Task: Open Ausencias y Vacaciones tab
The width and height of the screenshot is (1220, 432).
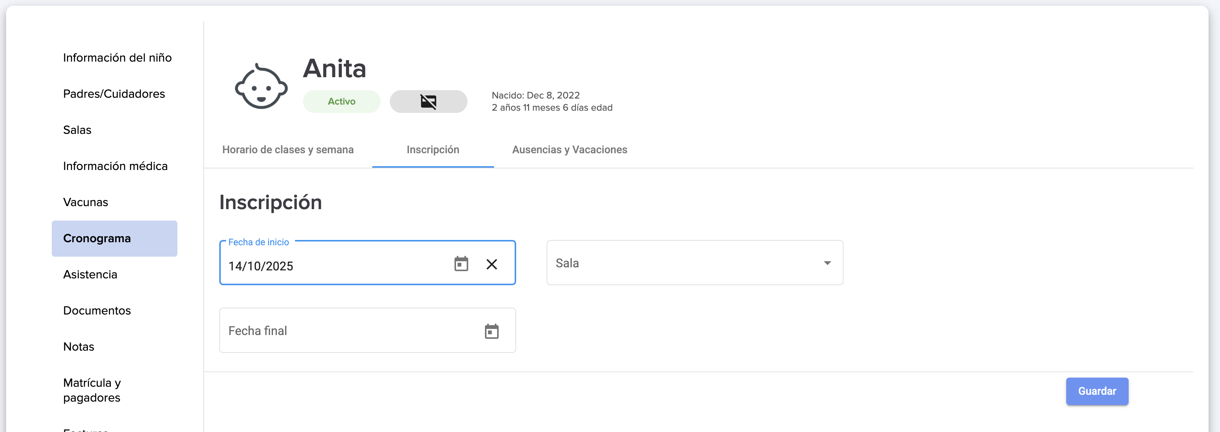Action: tap(569, 150)
